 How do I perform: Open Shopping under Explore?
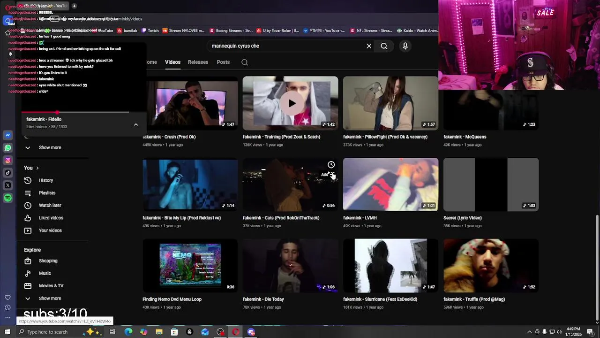tap(48, 261)
